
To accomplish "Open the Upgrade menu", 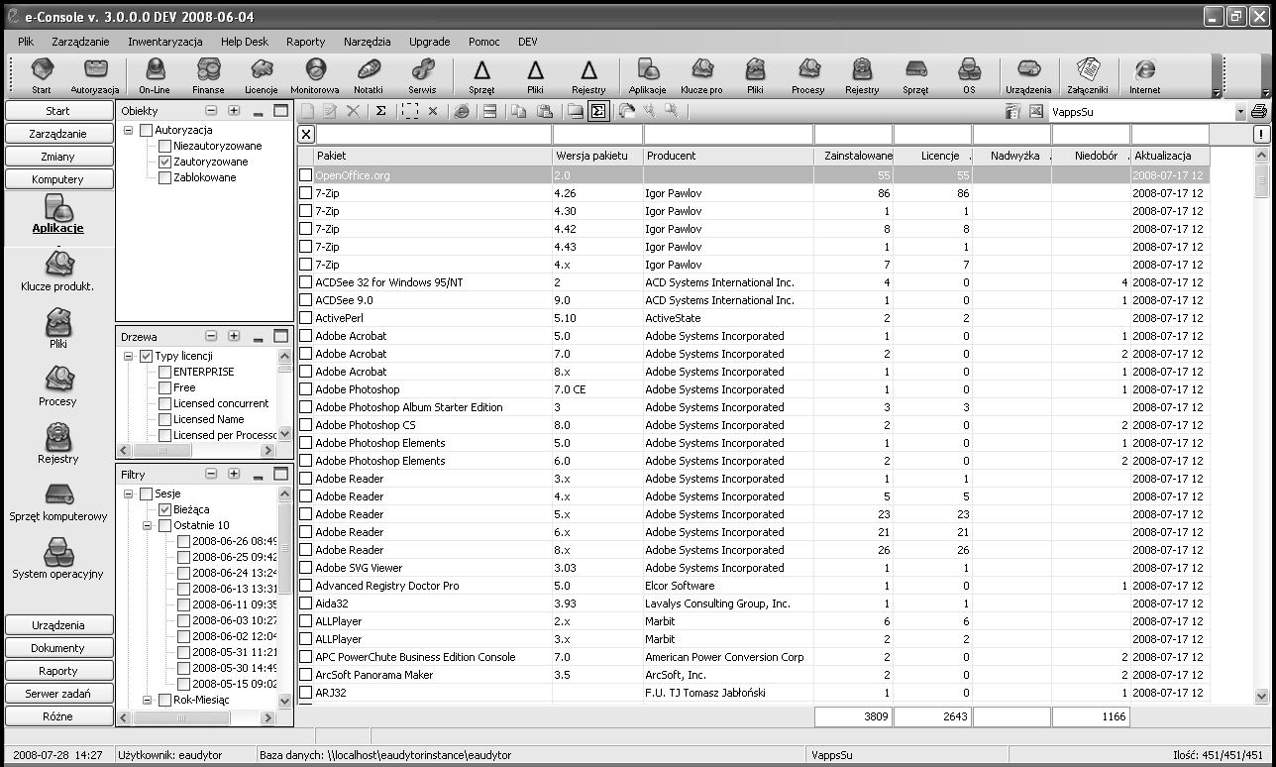I will coord(430,42).
